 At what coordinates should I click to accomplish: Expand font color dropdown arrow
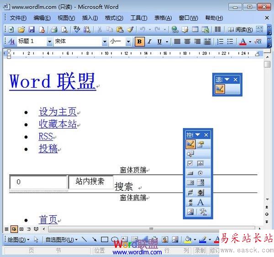250,42
